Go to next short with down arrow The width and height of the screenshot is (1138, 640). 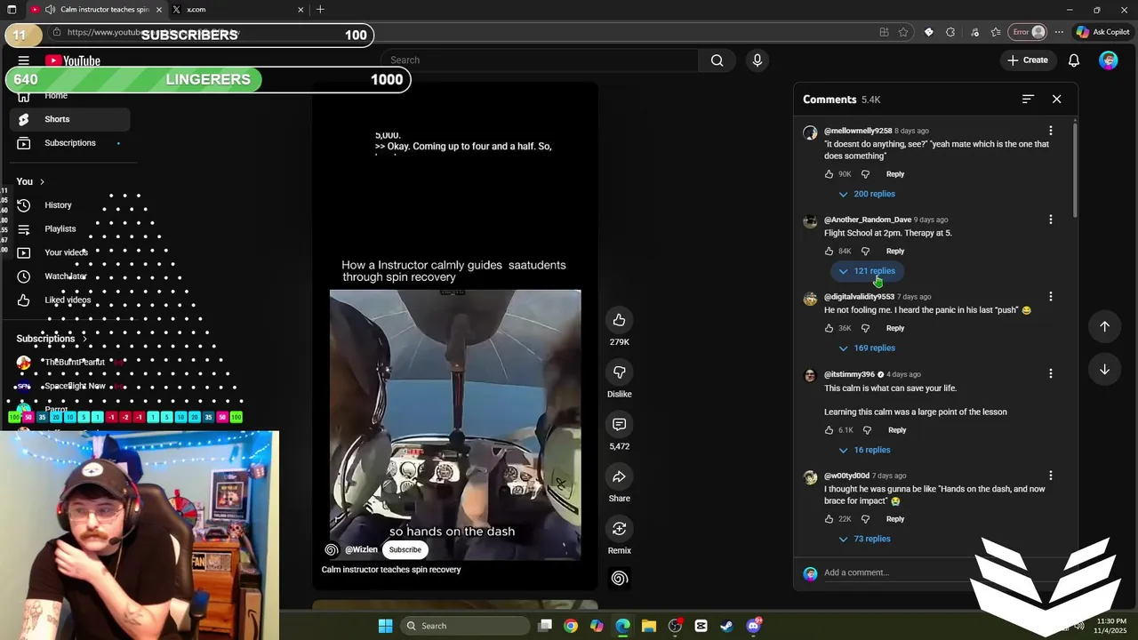coord(1105,369)
